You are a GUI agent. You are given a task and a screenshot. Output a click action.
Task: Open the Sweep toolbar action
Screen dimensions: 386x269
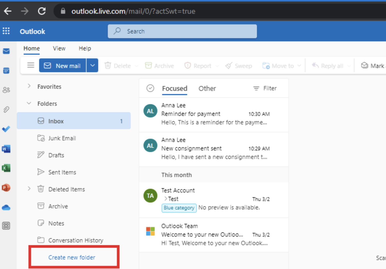[238, 66]
